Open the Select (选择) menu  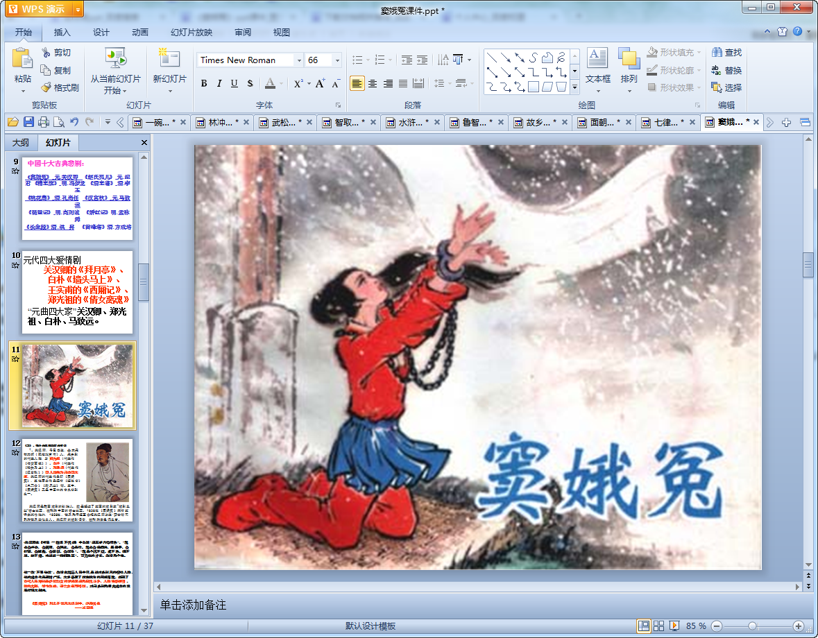click(726, 87)
